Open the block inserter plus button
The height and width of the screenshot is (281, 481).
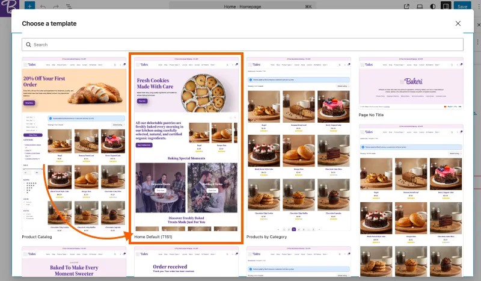[29, 6]
